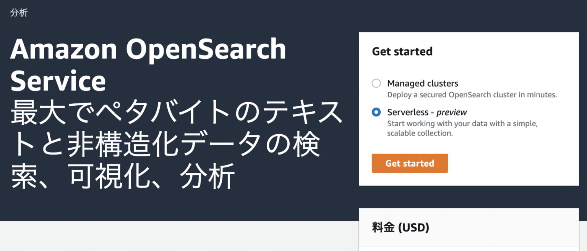Open the 分析 category link

pos(19,13)
